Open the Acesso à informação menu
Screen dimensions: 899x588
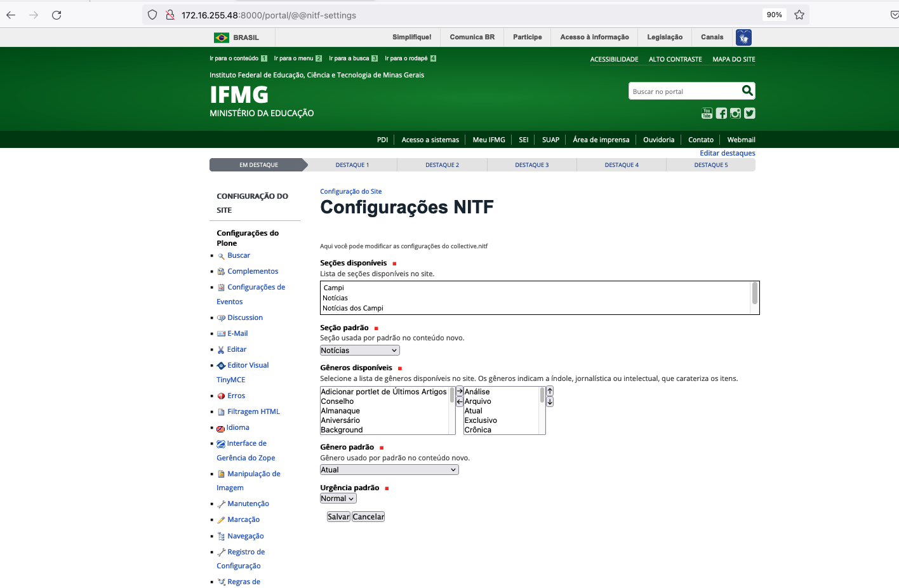click(x=594, y=37)
